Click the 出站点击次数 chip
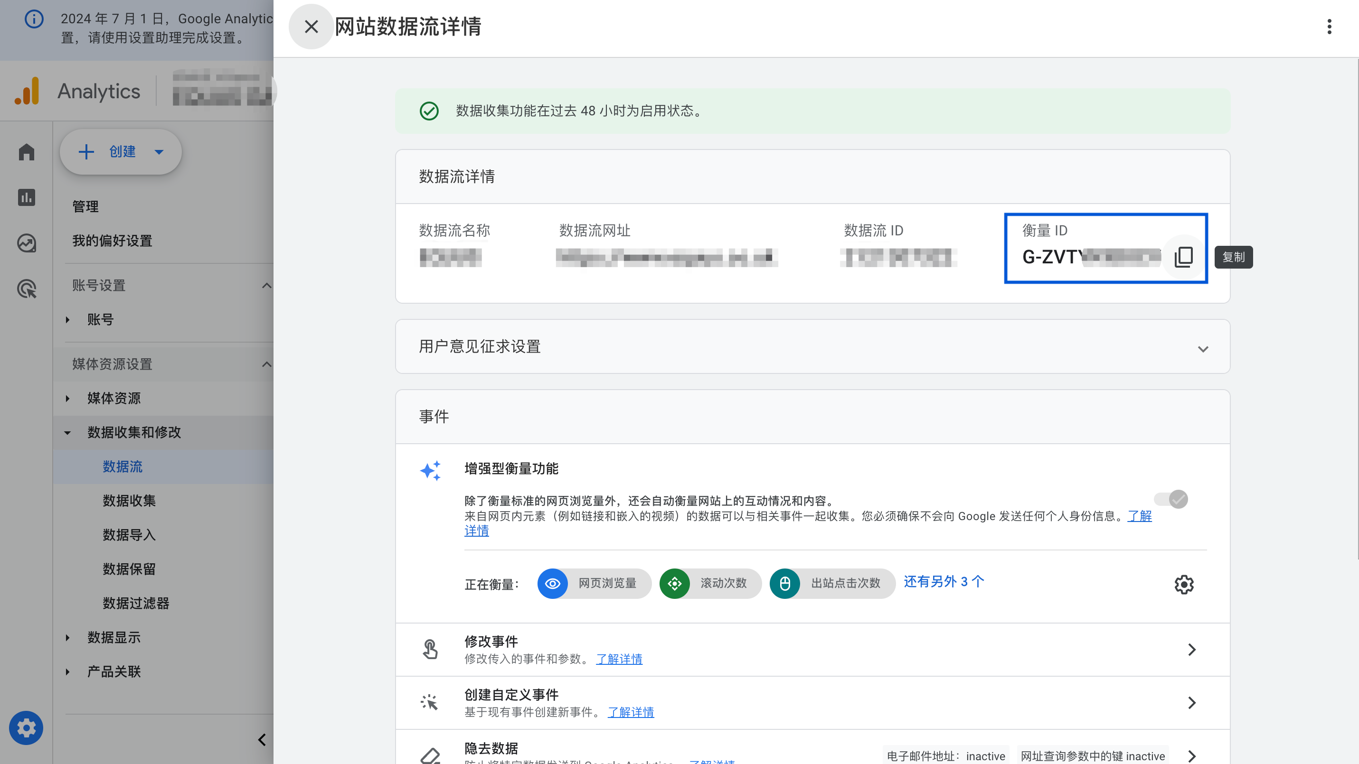 832,583
